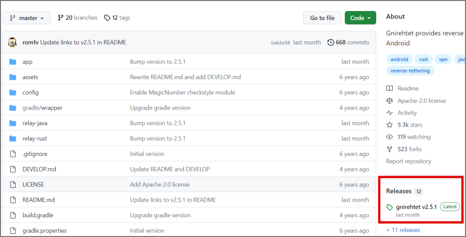Open 'Enable MagicNumber checkstyle module' commit

(183, 92)
